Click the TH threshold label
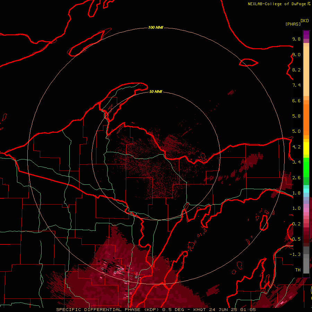The width and height of the screenshot is (312, 312). point(298,270)
